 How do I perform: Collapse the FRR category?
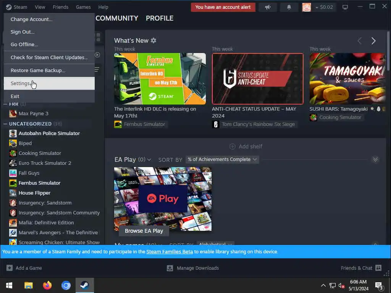5,104
